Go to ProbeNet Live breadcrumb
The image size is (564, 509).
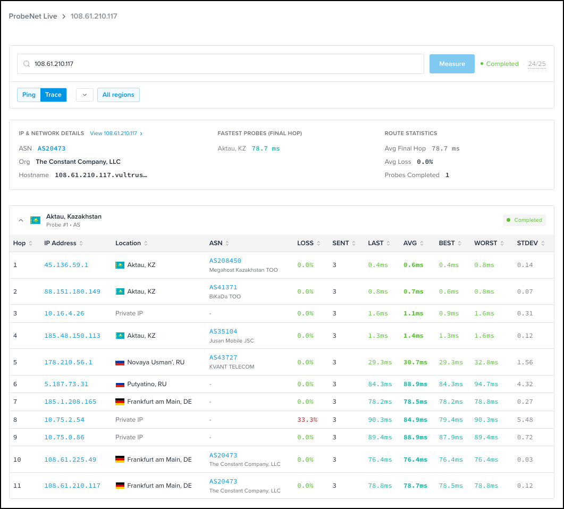(x=32, y=16)
